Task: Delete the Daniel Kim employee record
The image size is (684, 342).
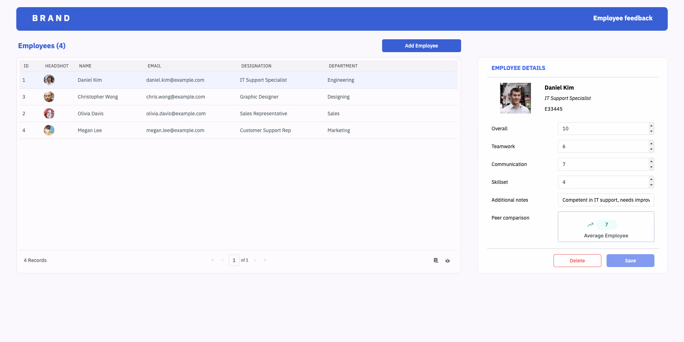Action: point(577,261)
